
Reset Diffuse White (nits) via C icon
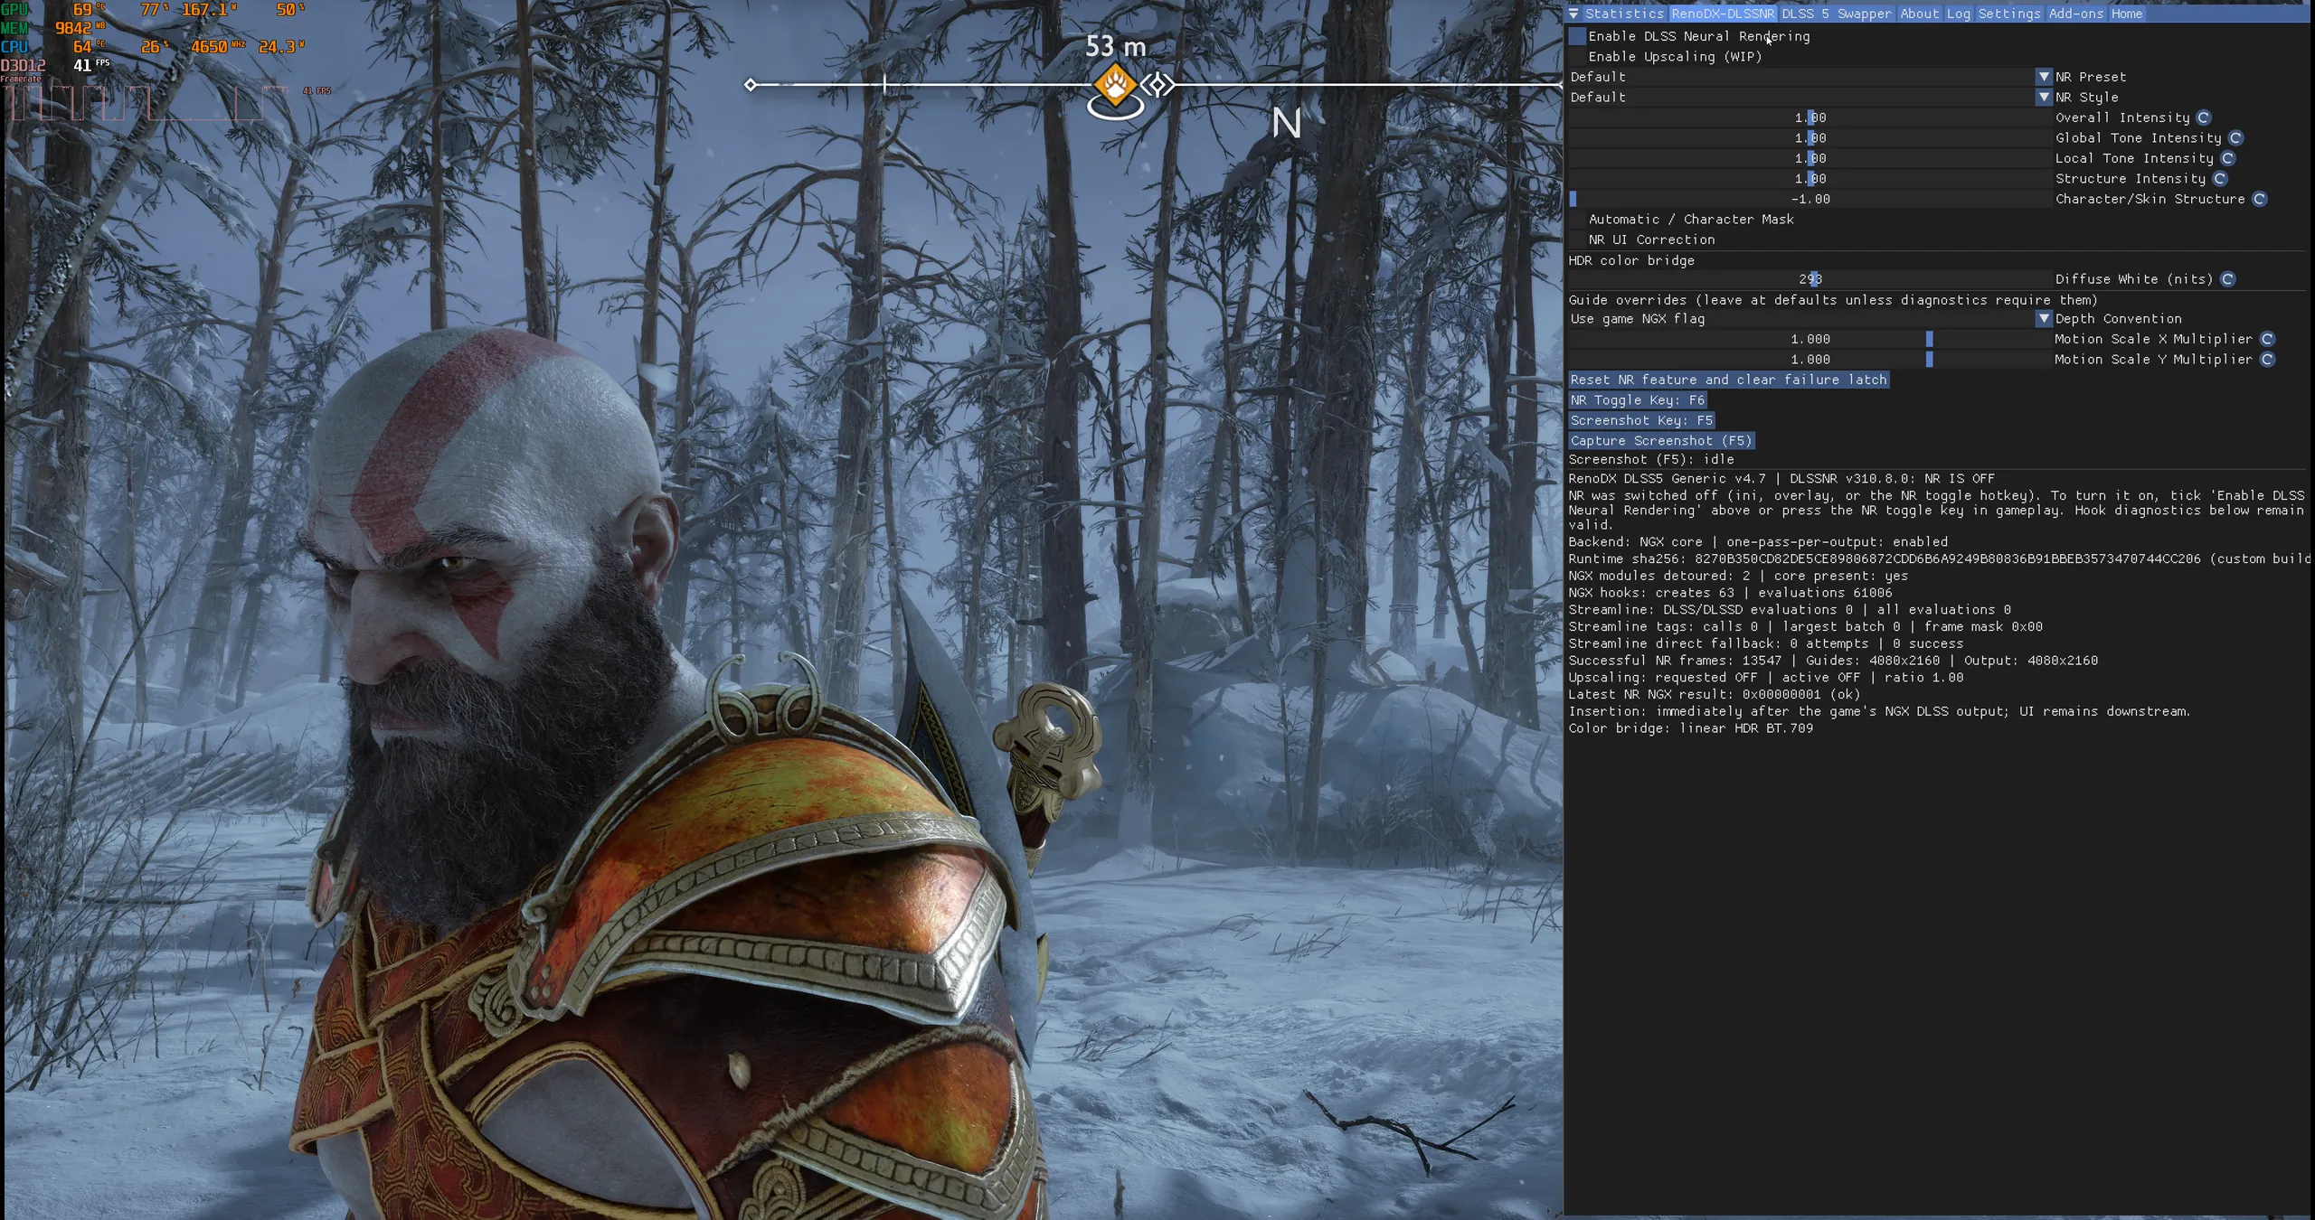pos(2227,279)
